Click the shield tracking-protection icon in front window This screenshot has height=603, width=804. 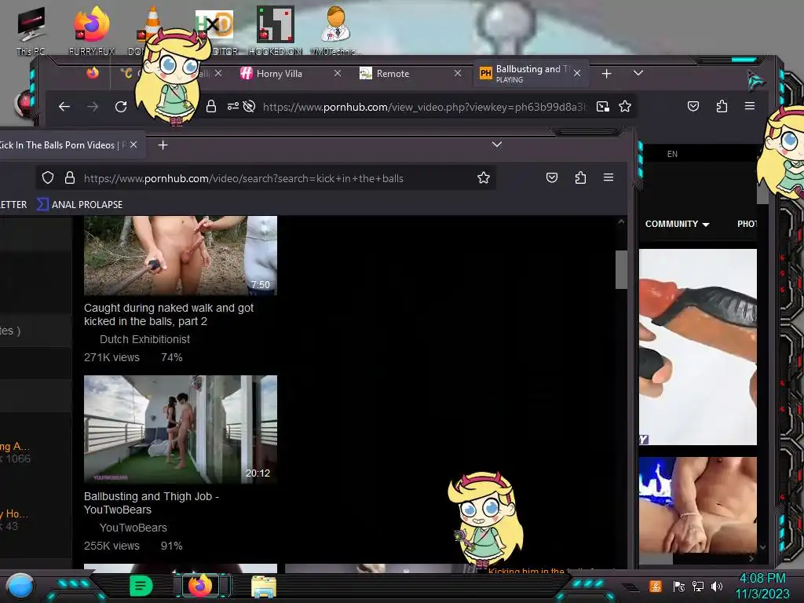(48, 178)
